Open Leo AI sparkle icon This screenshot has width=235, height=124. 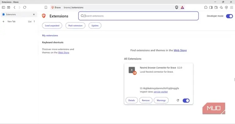pos(221,7)
